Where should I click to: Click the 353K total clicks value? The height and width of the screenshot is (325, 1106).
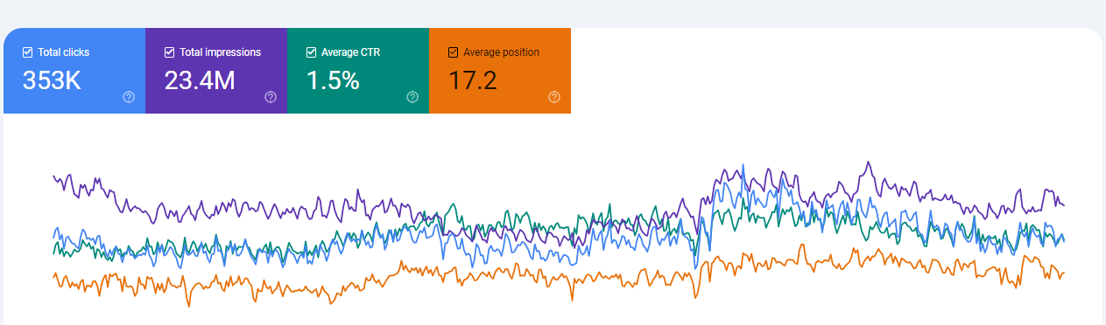point(52,80)
